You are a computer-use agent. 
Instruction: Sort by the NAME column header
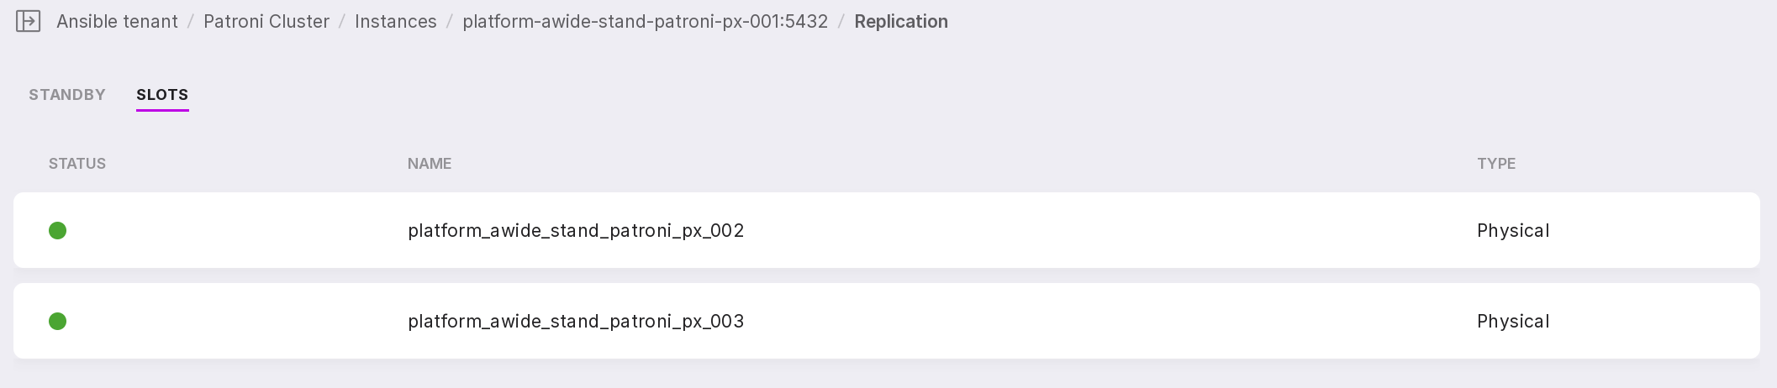430,164
